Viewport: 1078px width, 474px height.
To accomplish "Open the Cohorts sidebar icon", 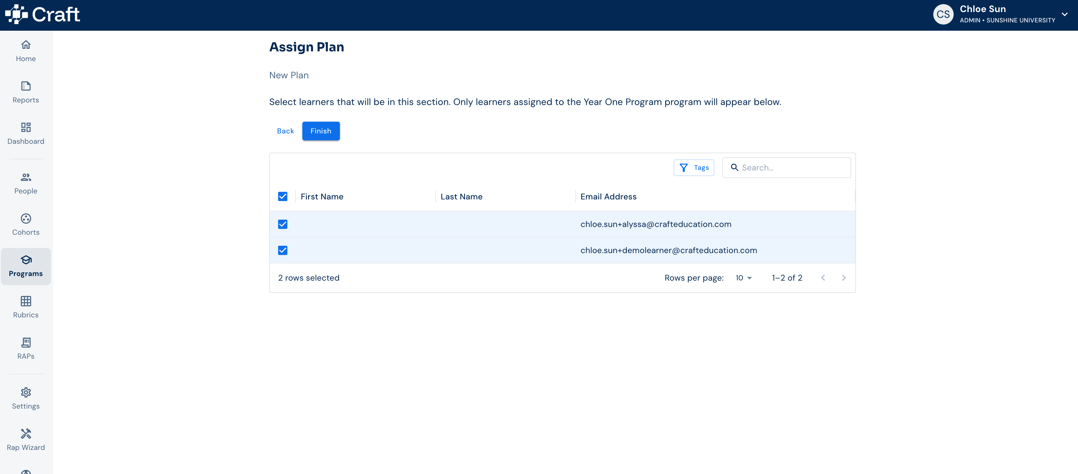I will pos(26,219).
